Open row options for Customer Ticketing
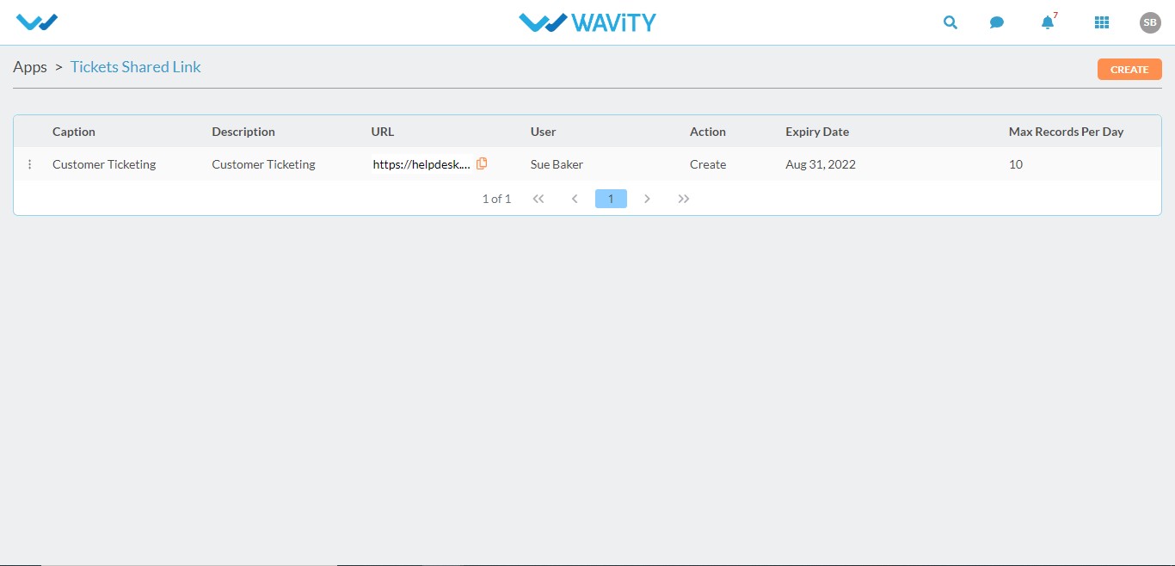 (30, 164)
